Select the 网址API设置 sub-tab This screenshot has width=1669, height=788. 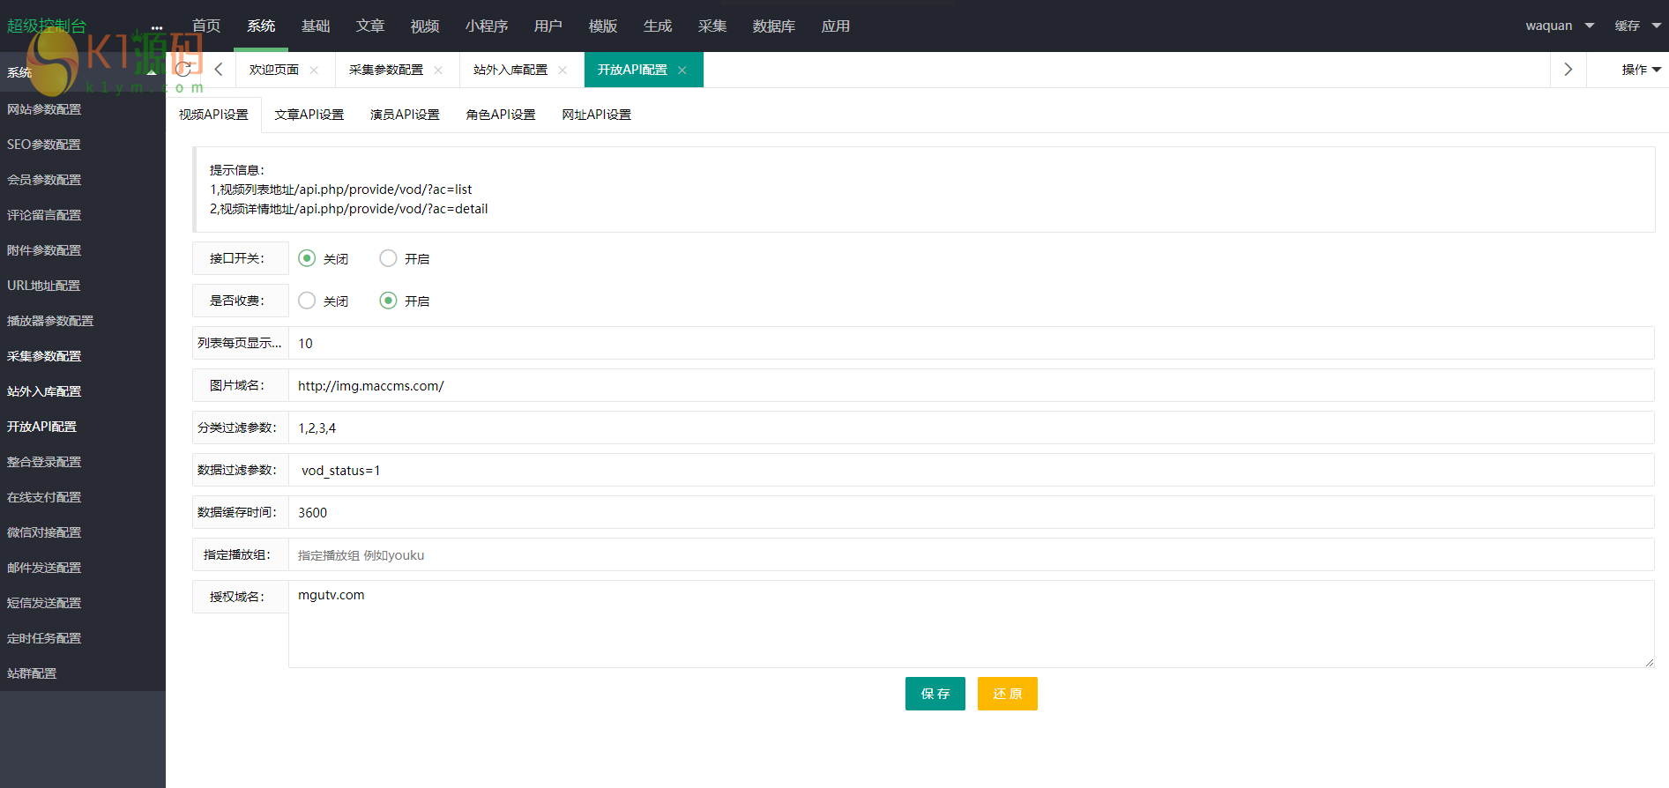[597, 115]
